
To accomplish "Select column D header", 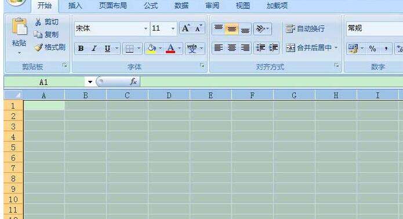I will [169, 95].
